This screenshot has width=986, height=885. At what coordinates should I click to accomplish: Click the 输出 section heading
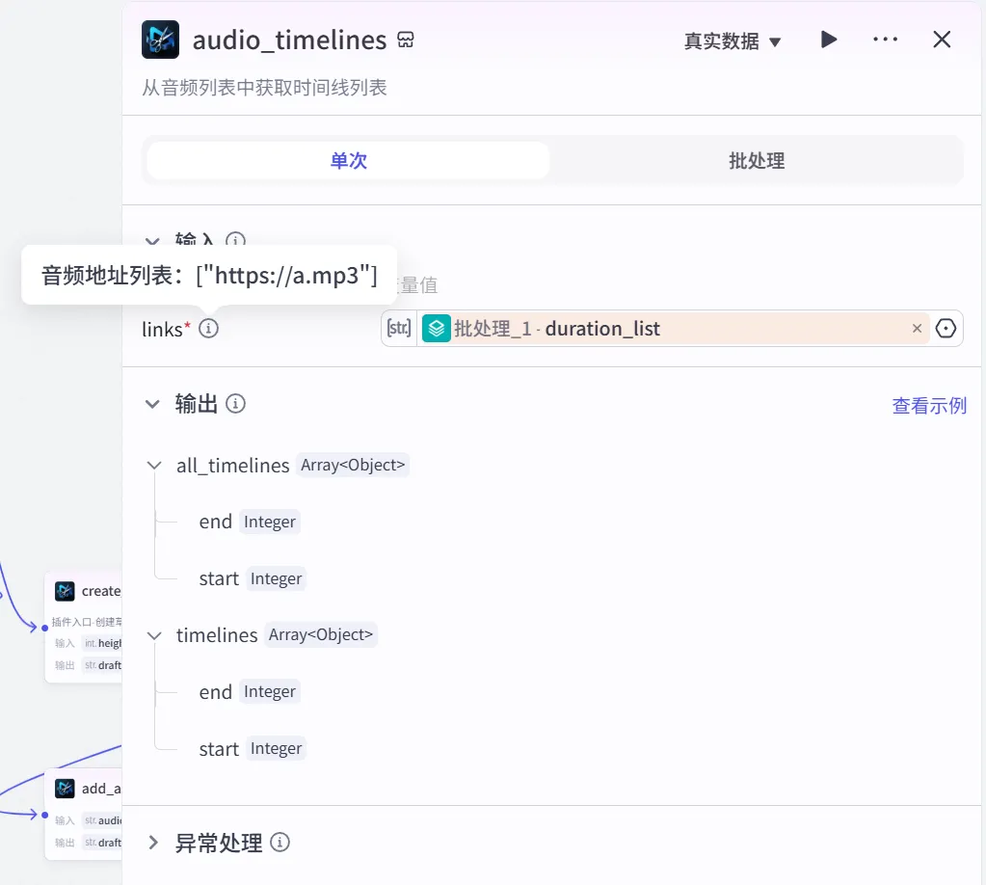(x=197, y=404)
